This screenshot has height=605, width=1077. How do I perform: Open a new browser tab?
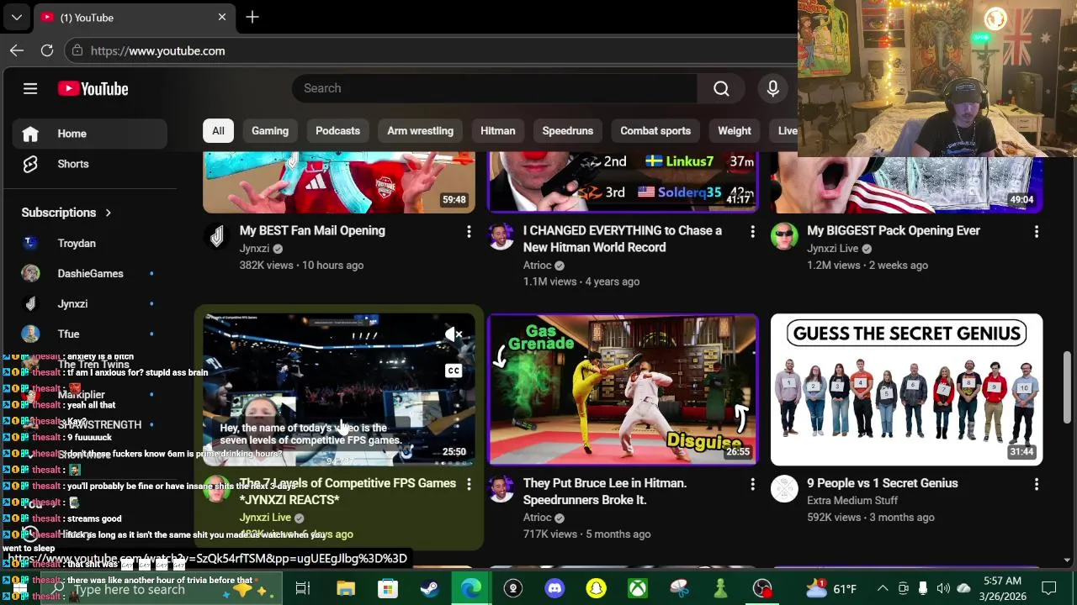(x=252, y=17)
